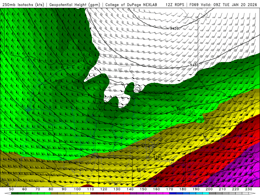The image size is (260, 195).
Task: Click the 9540 height contour label
Action: (167, 93)
